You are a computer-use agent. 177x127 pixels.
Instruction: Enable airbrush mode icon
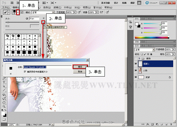(102, 12)
